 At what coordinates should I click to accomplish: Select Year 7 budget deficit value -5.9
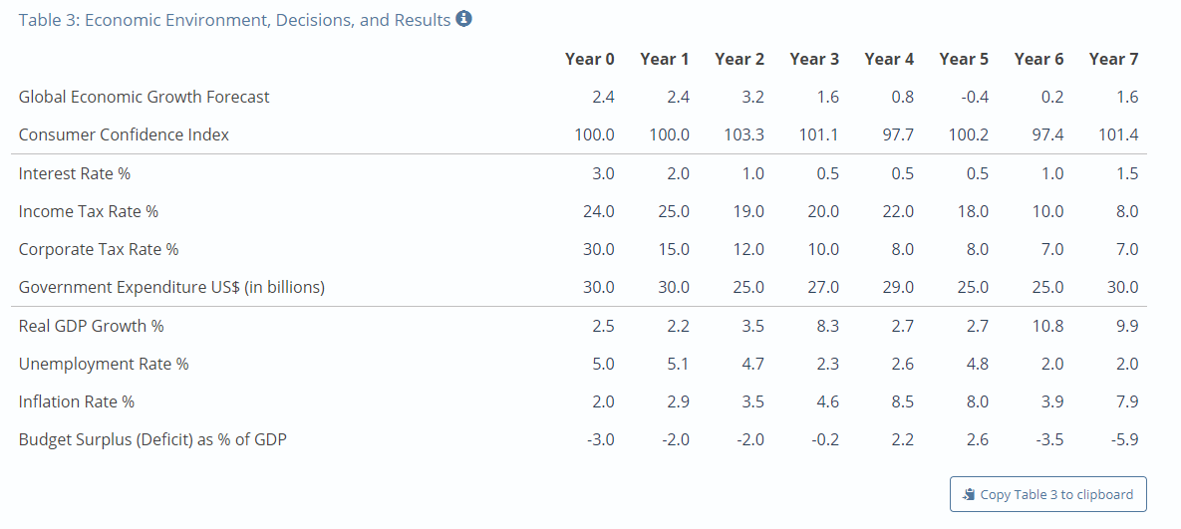[x=1124, y=440]
